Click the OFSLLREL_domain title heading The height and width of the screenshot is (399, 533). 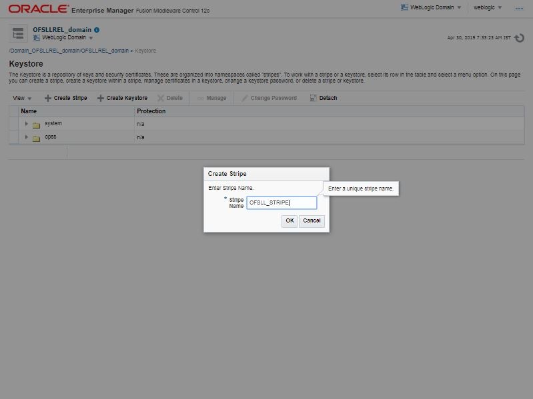[62, 30]
